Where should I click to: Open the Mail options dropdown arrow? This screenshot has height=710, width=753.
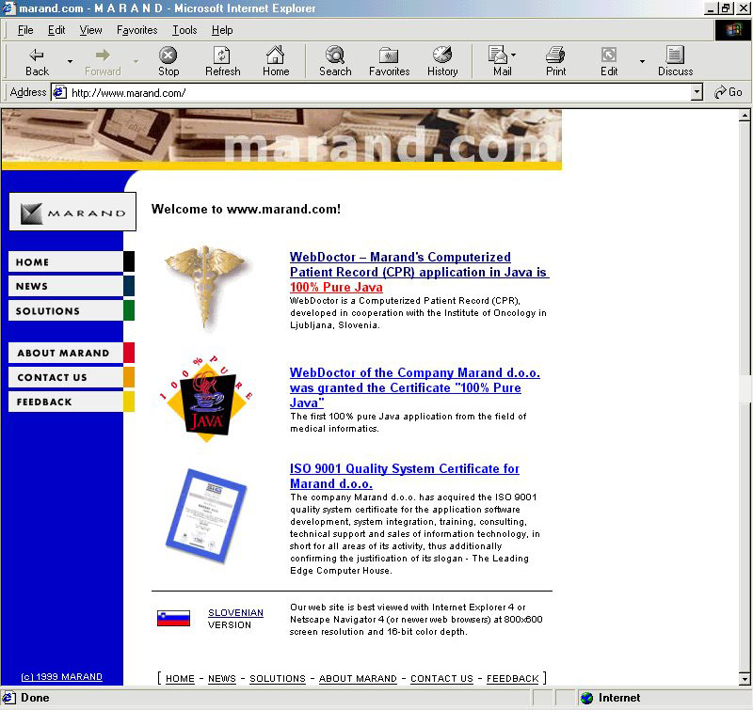point(514,55)
